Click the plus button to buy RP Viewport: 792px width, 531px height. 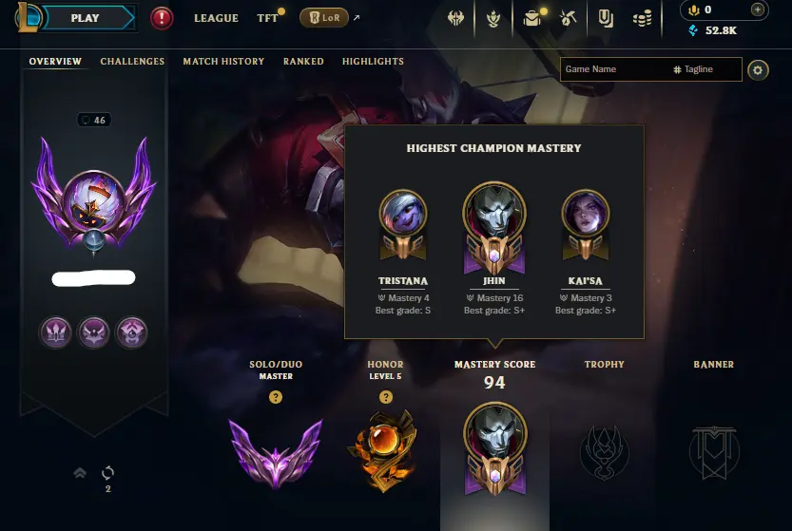[757, 9]
